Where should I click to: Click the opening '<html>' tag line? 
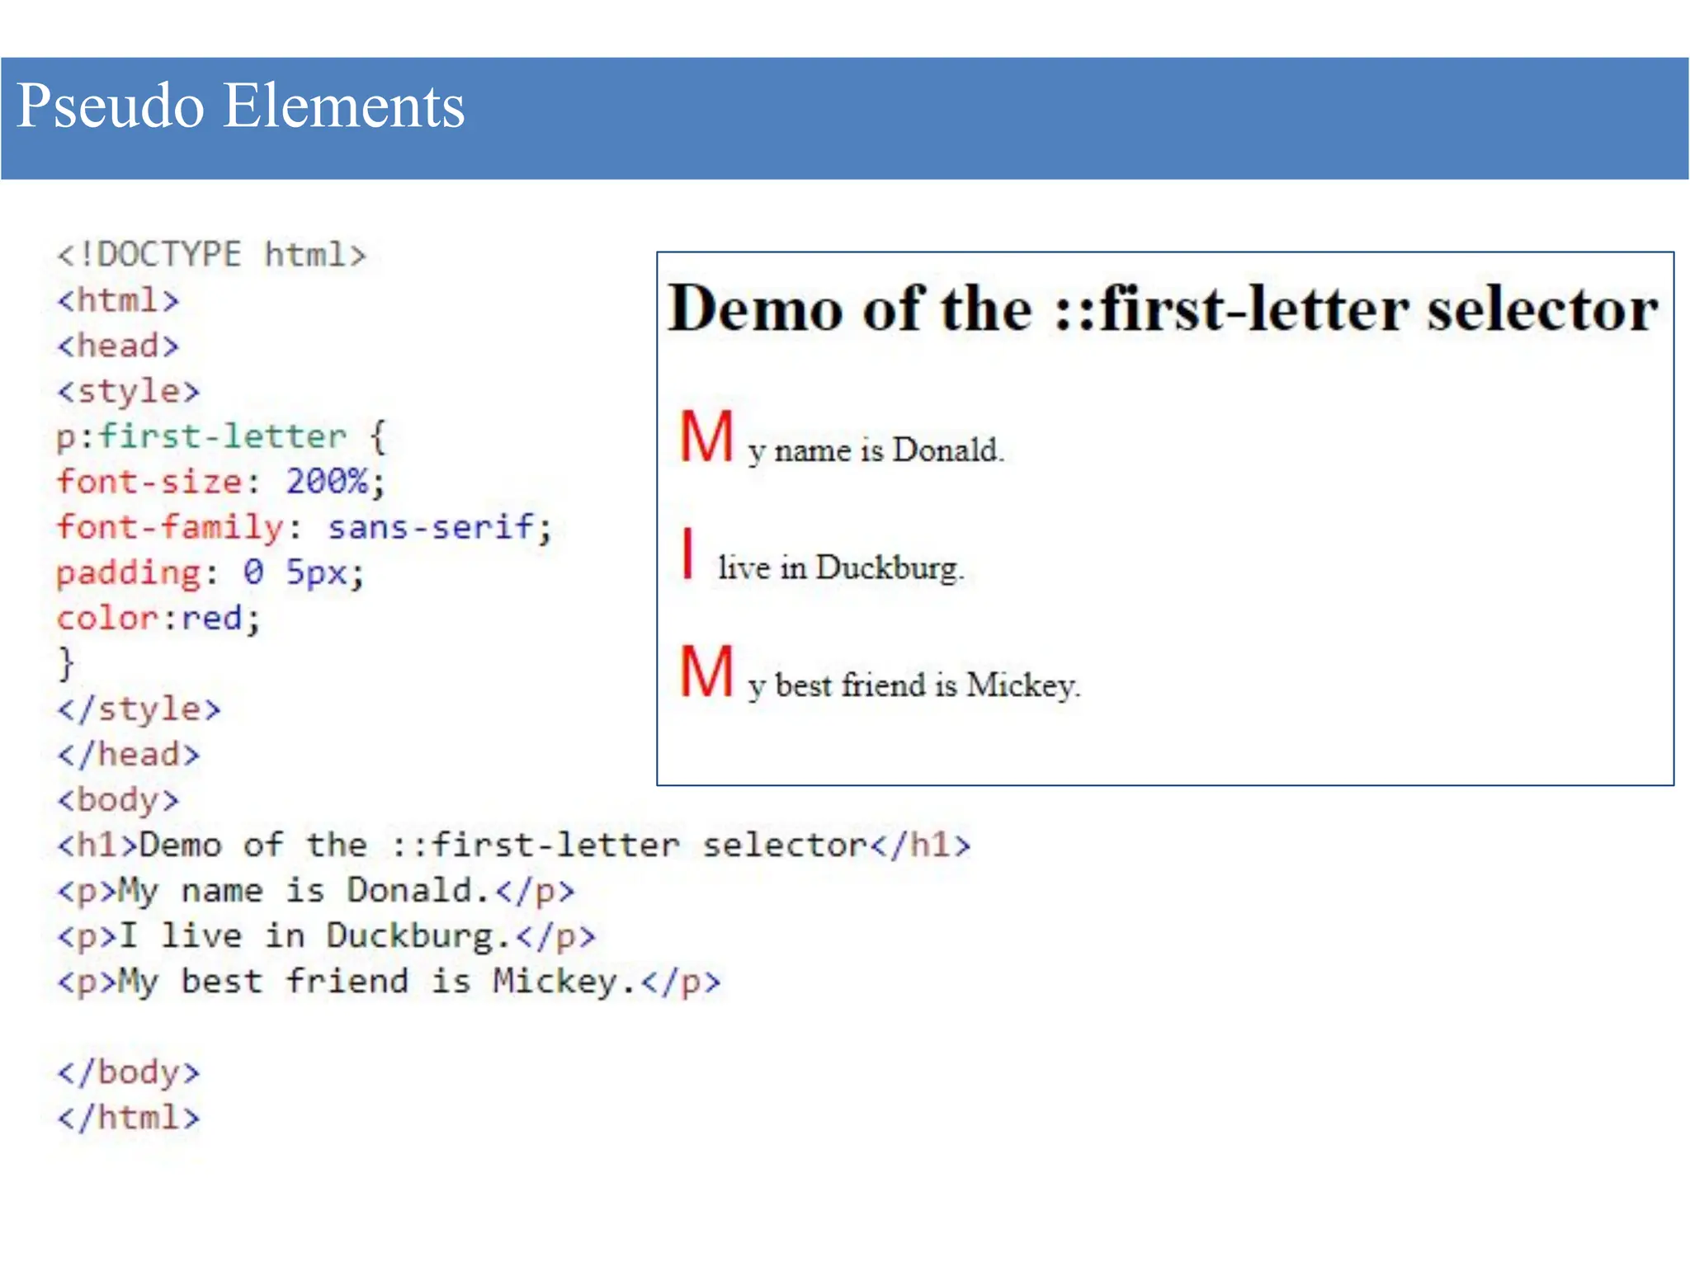(x=118, y=299)
